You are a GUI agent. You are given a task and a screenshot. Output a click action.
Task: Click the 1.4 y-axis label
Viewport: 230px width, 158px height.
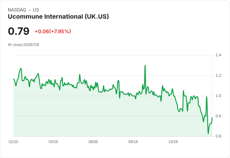pos(218,55)
